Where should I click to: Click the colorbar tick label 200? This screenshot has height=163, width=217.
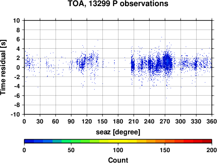(x=212, y=150)
